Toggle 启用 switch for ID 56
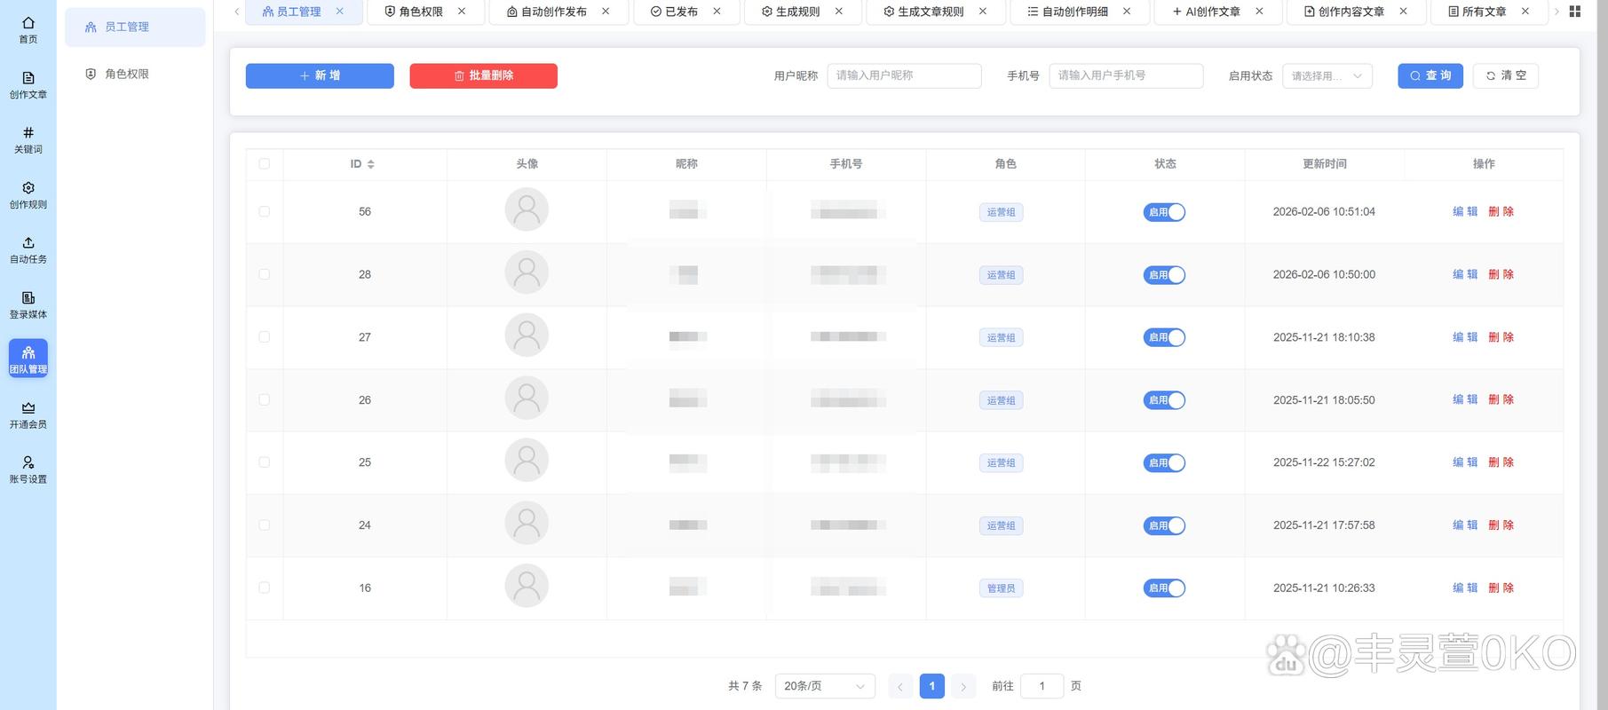 coord(1164,212)
